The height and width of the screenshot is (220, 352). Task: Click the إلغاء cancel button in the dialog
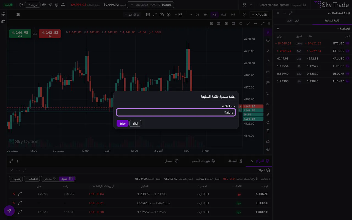click(x=135, y=123)
